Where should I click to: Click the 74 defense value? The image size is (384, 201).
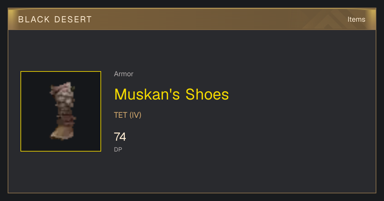(120, 137)
